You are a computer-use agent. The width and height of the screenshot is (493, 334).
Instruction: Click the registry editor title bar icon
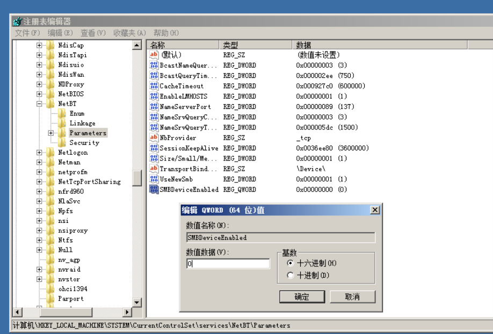(x=17, y=21)
